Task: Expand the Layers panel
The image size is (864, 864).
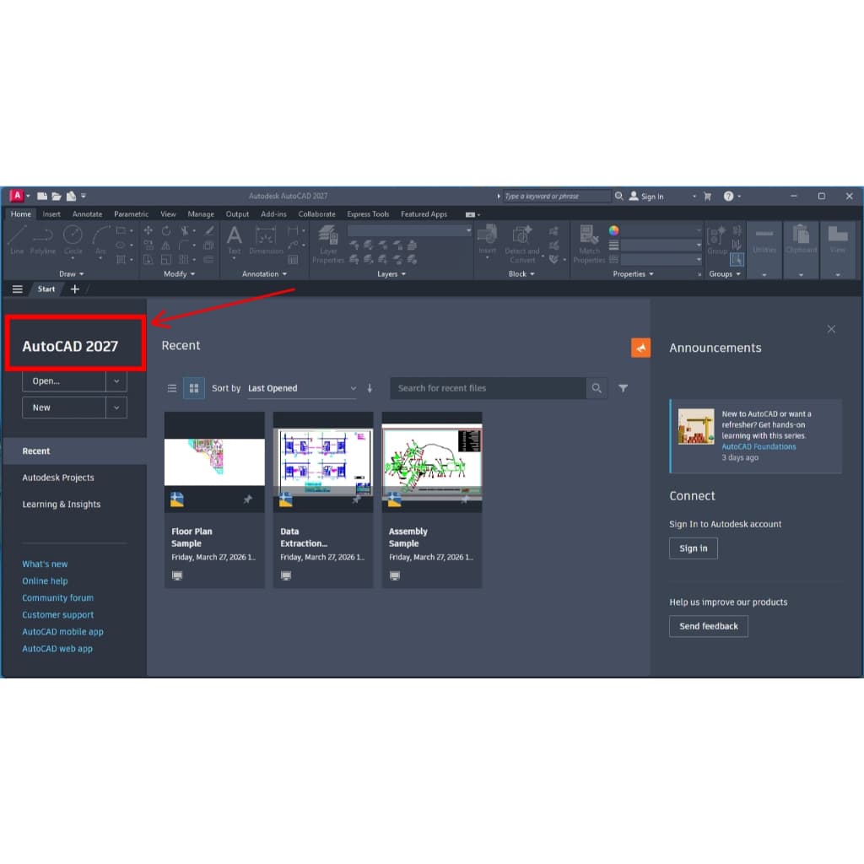Action: coord(391,274)
